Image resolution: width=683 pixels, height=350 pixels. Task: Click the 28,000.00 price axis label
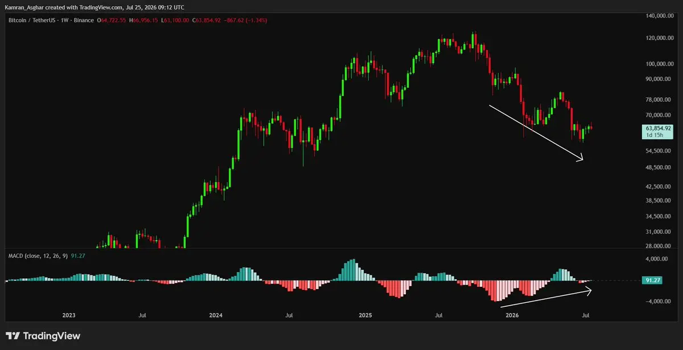[x=657, y=246]
